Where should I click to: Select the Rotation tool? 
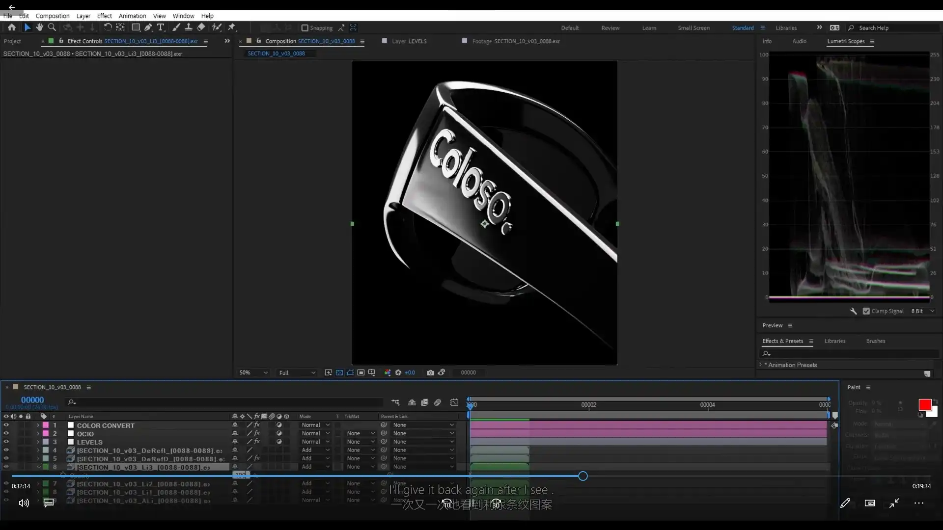point(108,27)
